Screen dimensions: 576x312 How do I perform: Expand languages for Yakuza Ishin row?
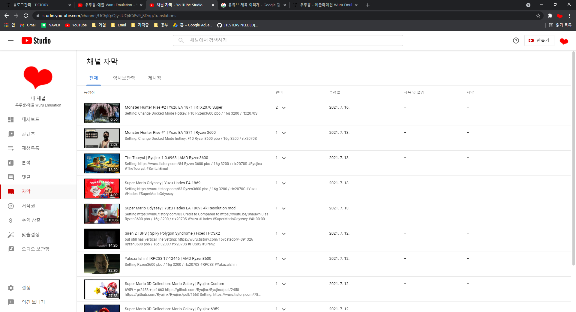coord(284,259)
